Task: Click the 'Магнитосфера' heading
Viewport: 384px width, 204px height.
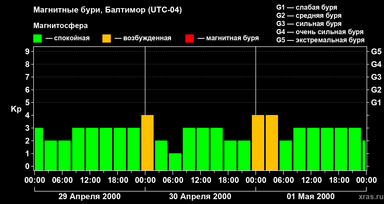Action: [60, 26]
